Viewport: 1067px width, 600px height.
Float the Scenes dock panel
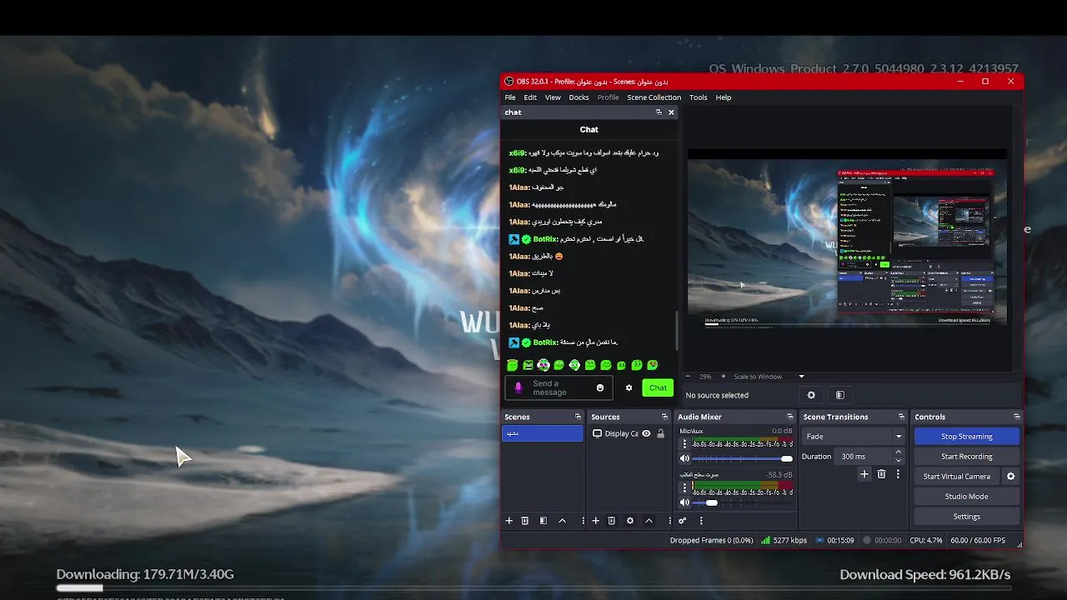(x=578, y=417)
